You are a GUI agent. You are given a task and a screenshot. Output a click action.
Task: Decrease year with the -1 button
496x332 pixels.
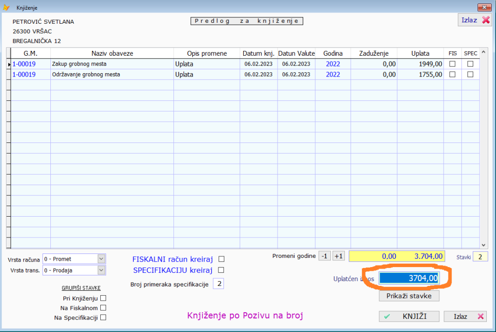(325, 256)
